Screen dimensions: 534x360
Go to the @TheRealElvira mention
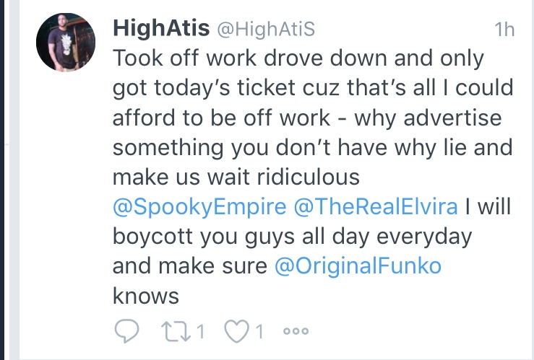click(375, 206)
